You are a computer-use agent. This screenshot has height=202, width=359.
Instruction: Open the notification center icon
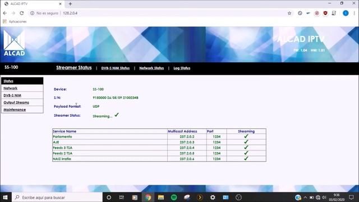tap(351, 197)
